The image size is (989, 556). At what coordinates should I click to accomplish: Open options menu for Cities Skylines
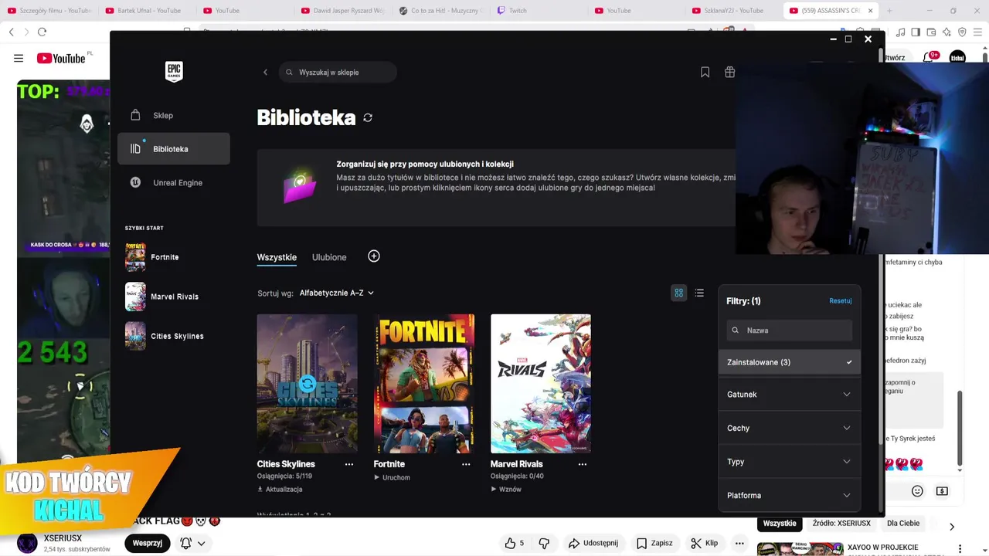tap(349, 464)
